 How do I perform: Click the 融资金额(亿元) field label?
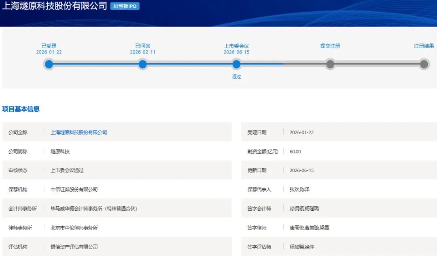[x=263, y=152]
